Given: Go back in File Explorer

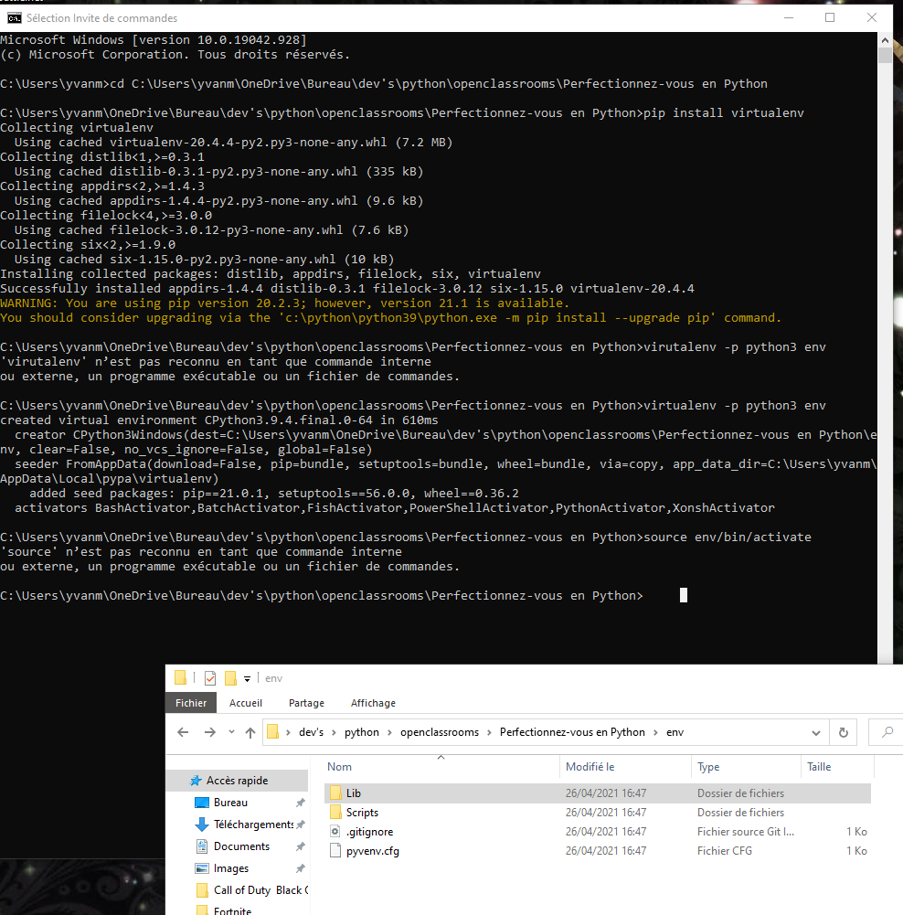Looking at the screenshot, I should [x=183, y=732].
